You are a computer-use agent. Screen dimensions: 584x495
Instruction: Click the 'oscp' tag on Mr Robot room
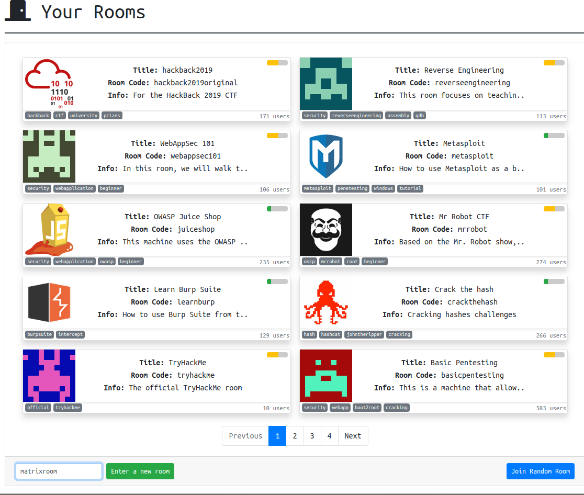309,262
